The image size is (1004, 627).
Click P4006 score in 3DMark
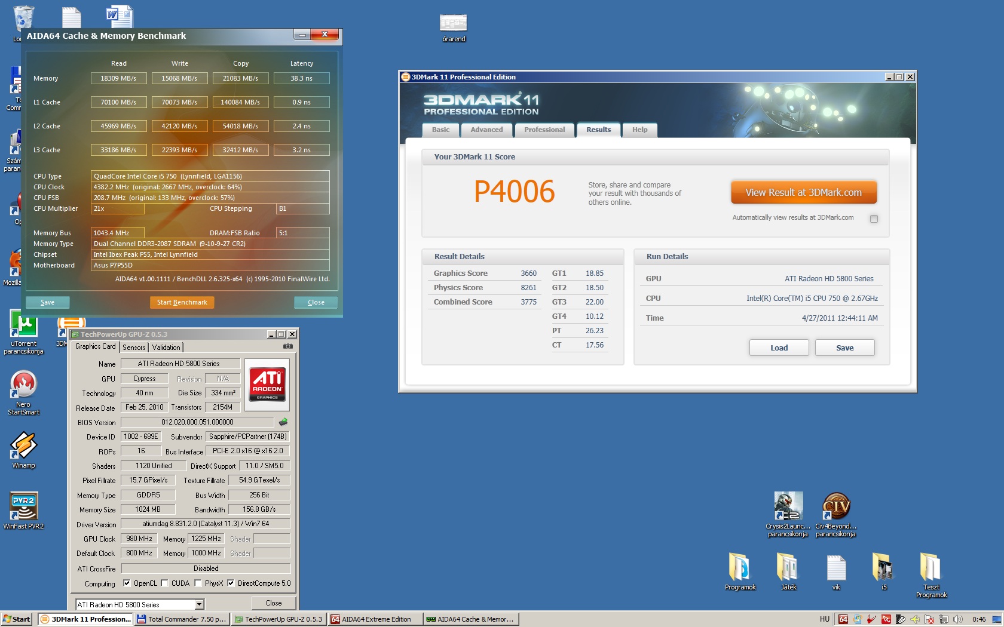[514, 192]
